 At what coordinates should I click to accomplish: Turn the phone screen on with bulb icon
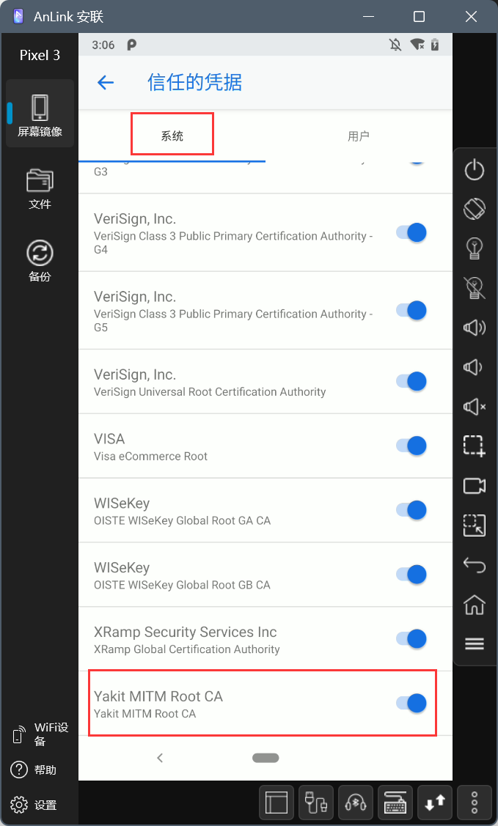(475, 248)
